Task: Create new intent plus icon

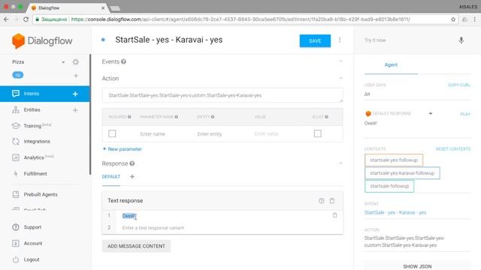Action: (x=75, y=94)
